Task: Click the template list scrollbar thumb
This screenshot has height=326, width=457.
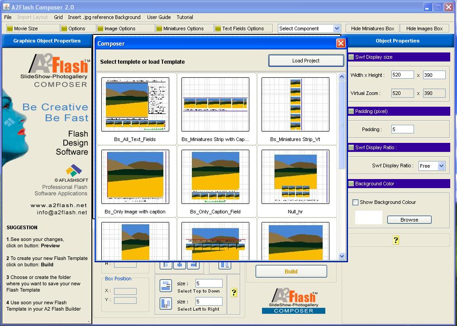Action: 342,124
